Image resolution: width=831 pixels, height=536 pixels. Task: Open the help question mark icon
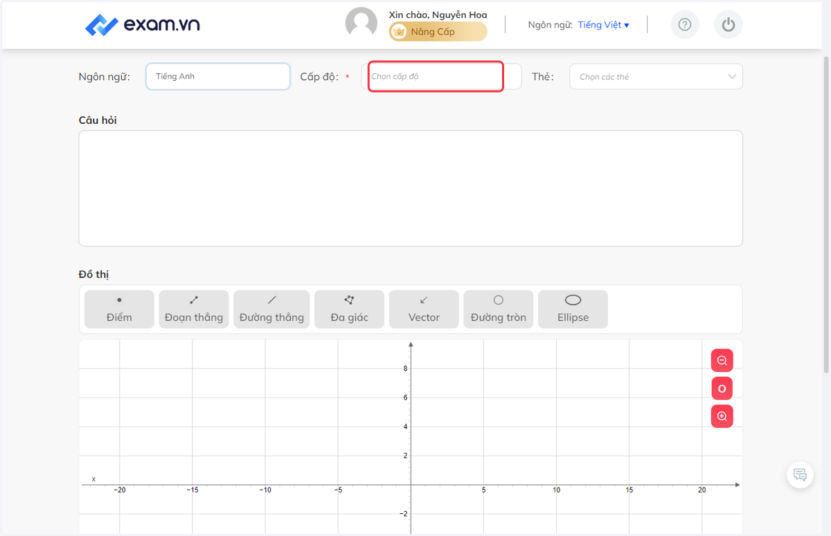(x=685, y=25)
